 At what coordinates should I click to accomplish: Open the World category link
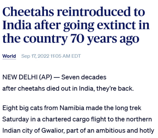[x=9, y=56]
